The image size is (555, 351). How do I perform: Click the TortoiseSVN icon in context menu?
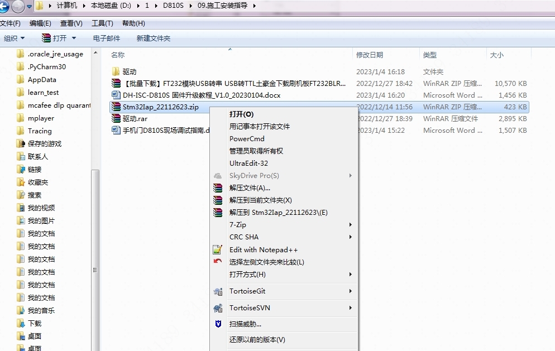[218, 308]
